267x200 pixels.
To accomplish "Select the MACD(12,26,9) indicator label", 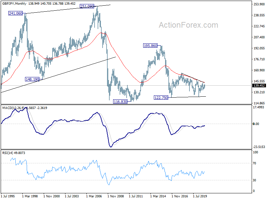I will pos(13,108).
